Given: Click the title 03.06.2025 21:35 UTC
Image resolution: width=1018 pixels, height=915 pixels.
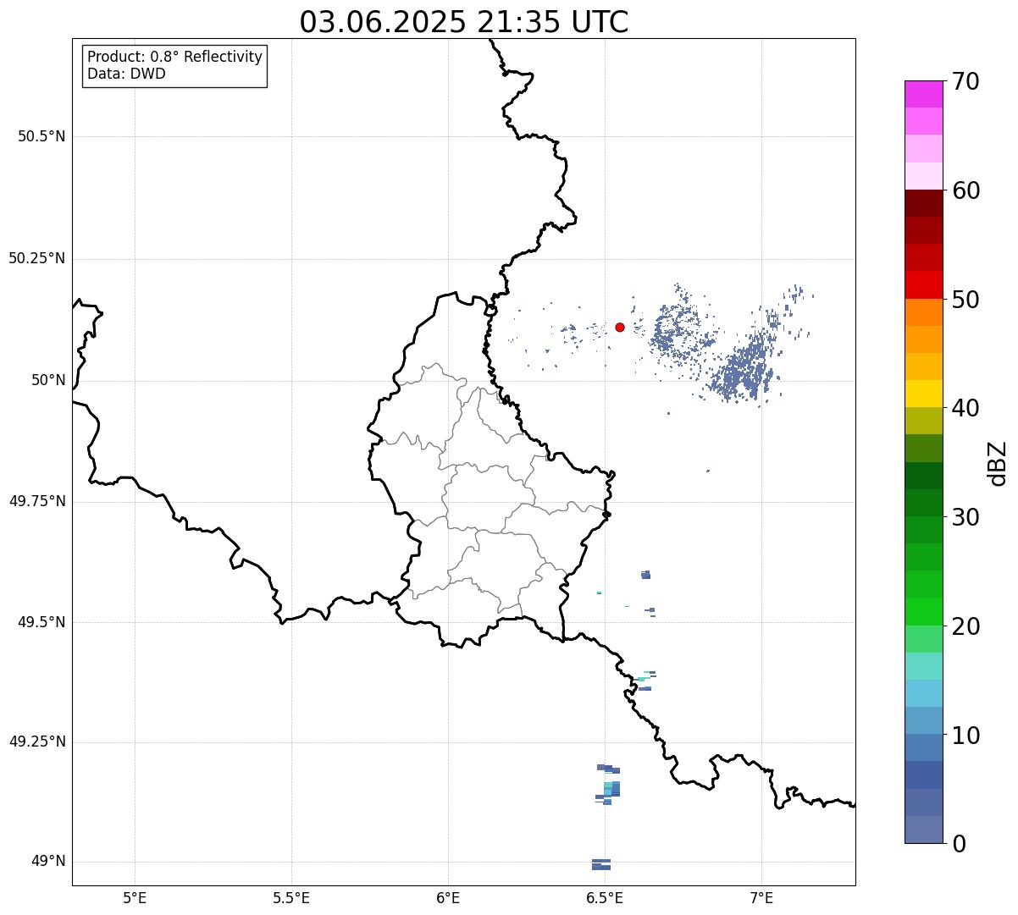Looking at the screenshot, I should (464, 22).
